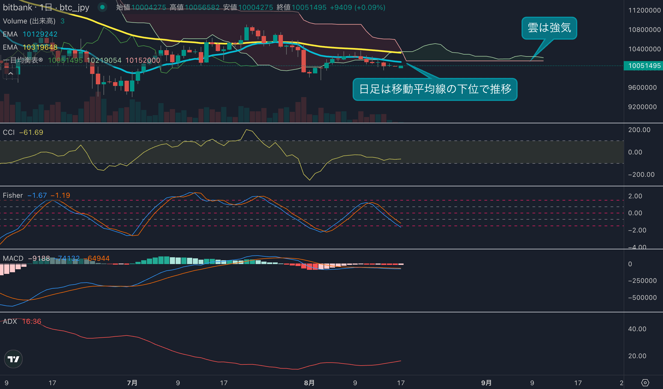The image size is (663, 389).
Task: Click the TradingView logo icon
Action: point(13,359)
